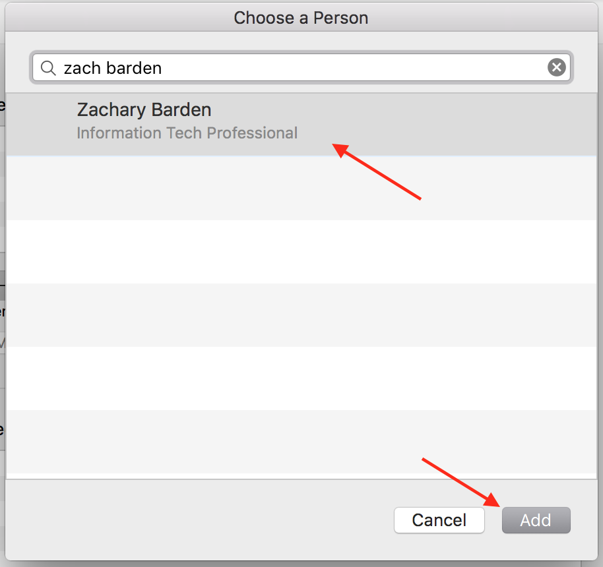Click into the "zach barden" search field
This screenshot has width=603, height=567.
pyautogui.click(x=297, y=68)
